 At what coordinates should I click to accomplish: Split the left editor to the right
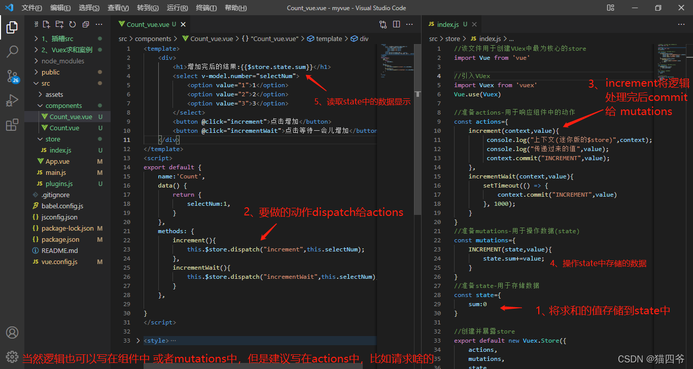(396, 24)
